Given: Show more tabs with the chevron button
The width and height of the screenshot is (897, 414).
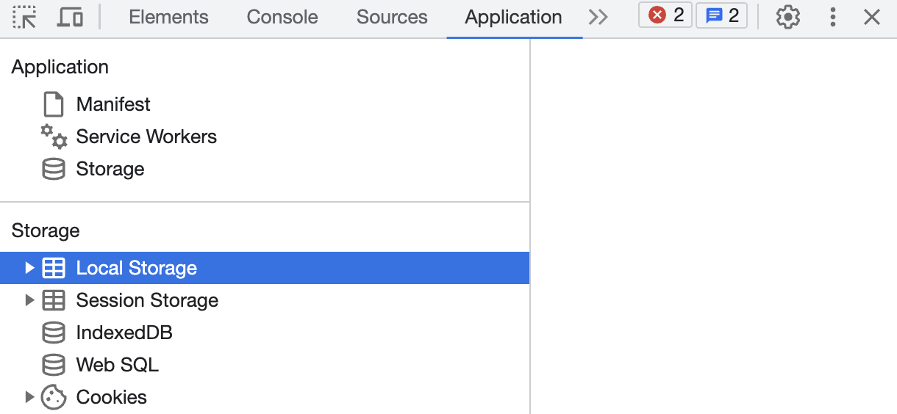Looking at the screenshot, I should point(598,17).
